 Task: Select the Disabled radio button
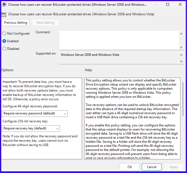click(x=4, y=49)
